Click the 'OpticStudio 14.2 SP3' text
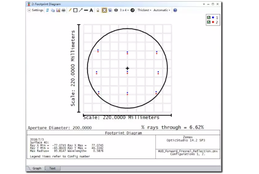Viewport: 259px width, 174px height. click(185, 140)
